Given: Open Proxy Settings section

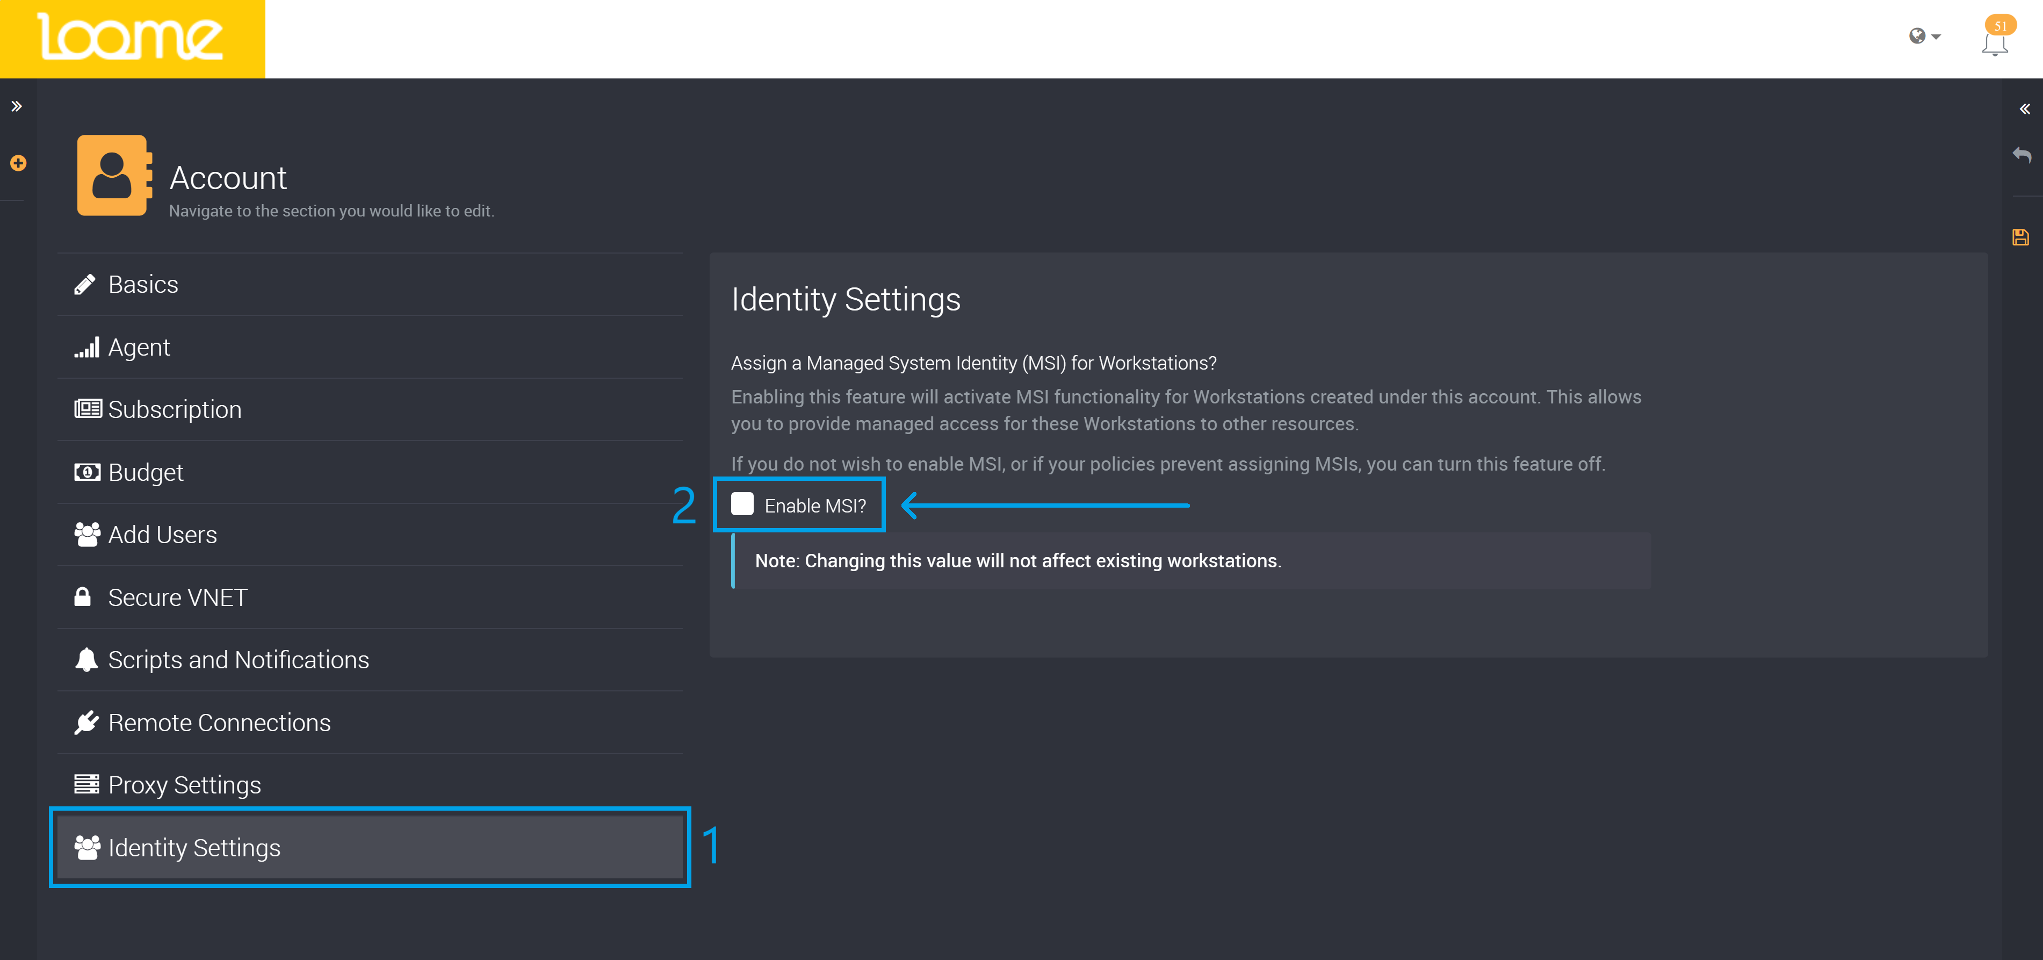Looking at the screenshot, I should coord(184,785).
